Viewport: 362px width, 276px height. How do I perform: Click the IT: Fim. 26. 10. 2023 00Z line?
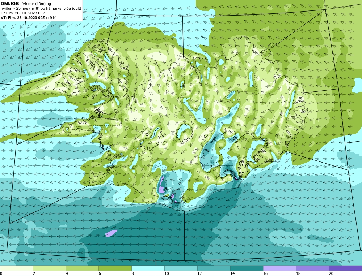coord(22,13)
